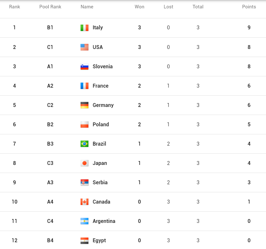
Task: Click the Total column header
Action: (198, 7)
